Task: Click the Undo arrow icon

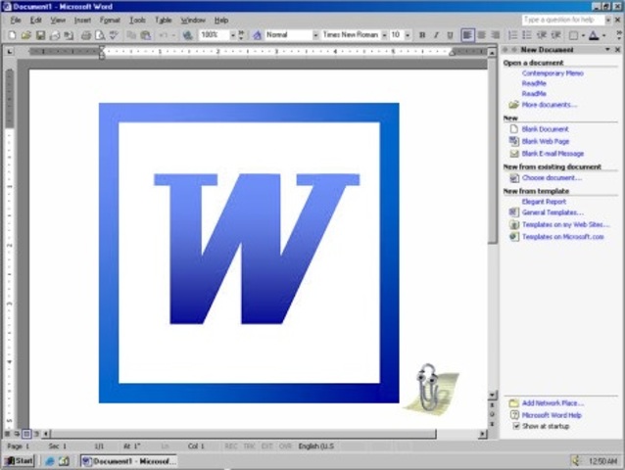Action: point(163,35)
